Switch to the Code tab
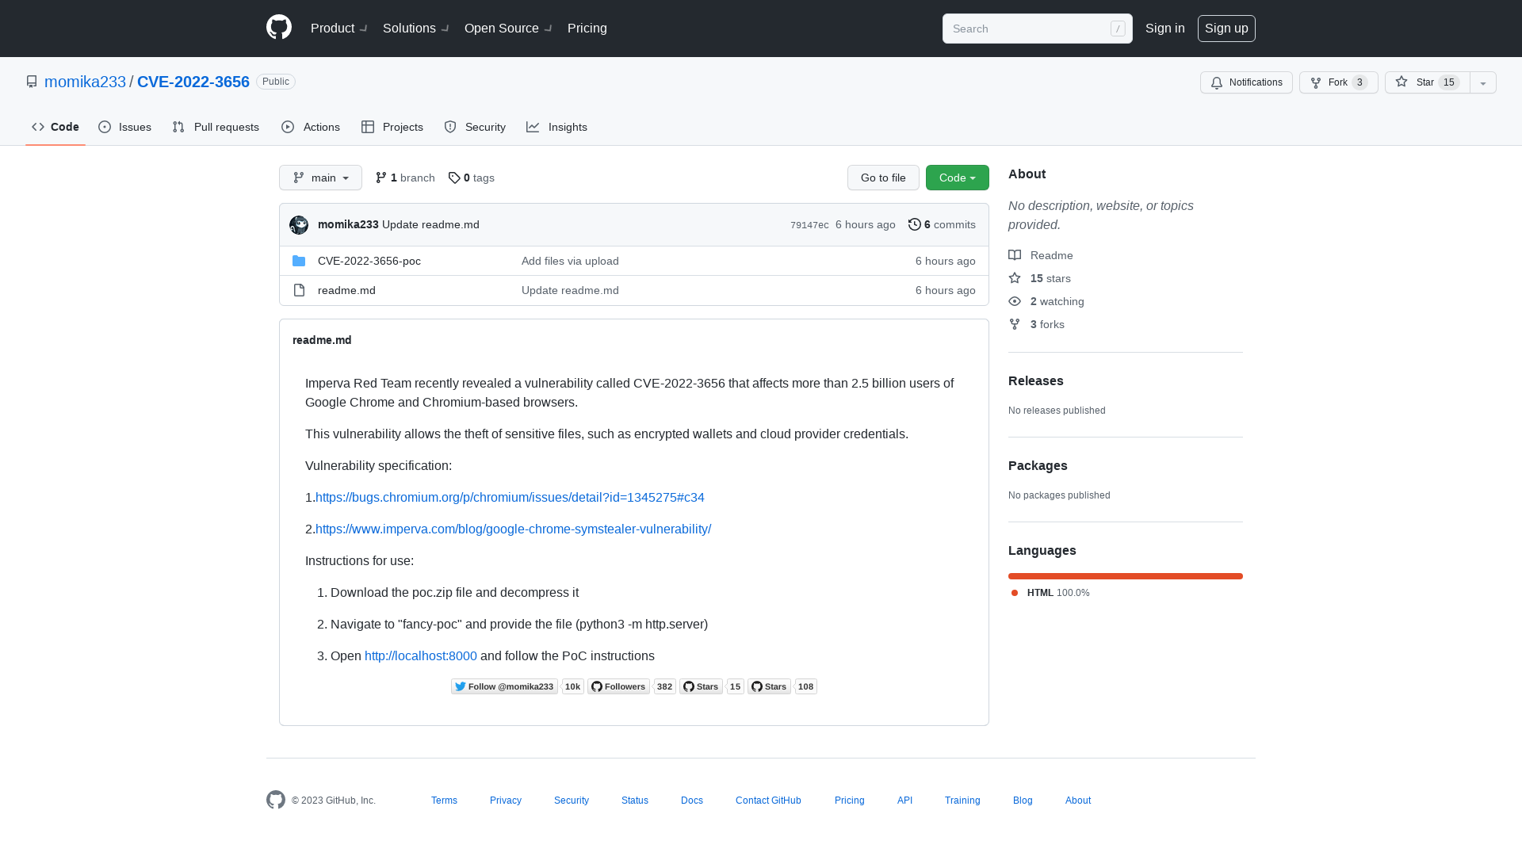 coord(55,127)
